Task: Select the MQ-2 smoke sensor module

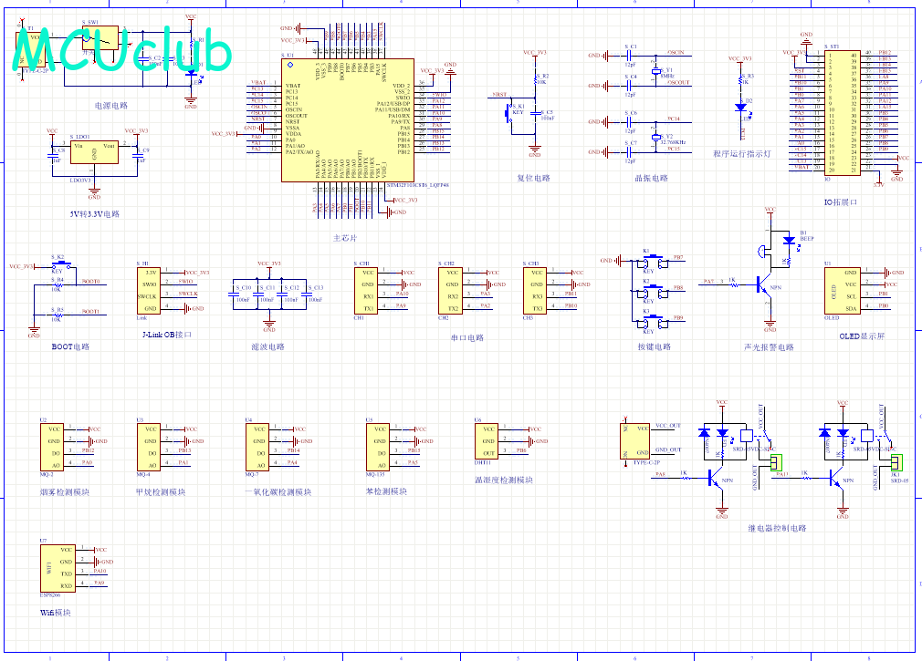Action: coord(52,448)
